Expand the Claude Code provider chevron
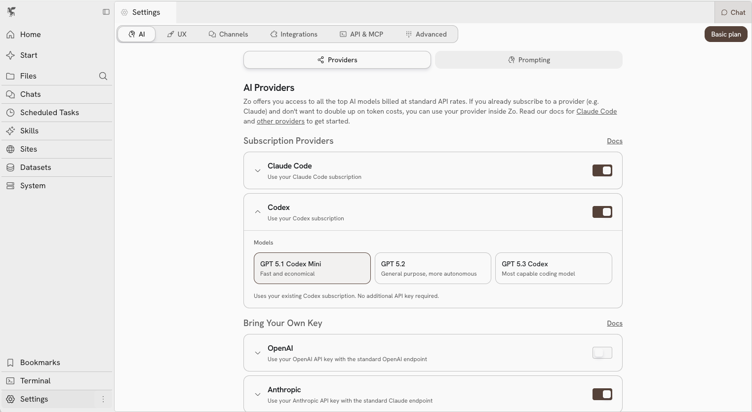This screenshot has height=412, width=752. pyautogui.click(x=258, y=170)
